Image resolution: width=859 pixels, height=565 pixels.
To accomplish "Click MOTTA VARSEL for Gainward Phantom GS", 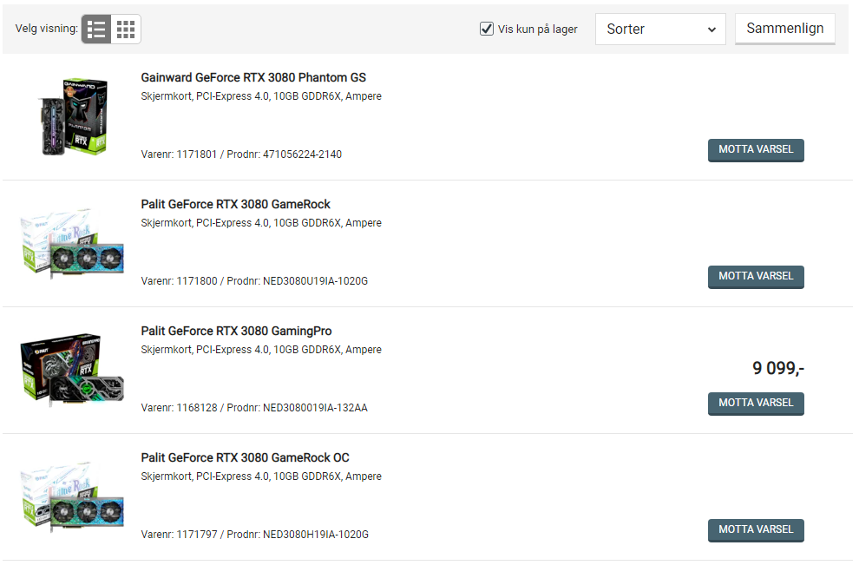I will pos(756,149).
